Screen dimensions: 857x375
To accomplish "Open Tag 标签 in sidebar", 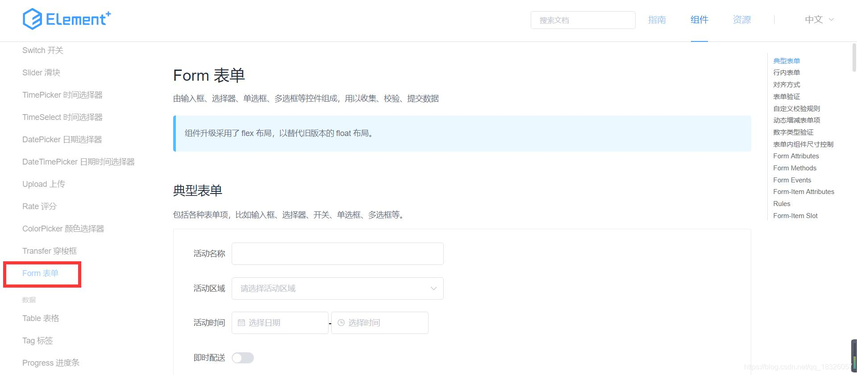I will [37, 341].
